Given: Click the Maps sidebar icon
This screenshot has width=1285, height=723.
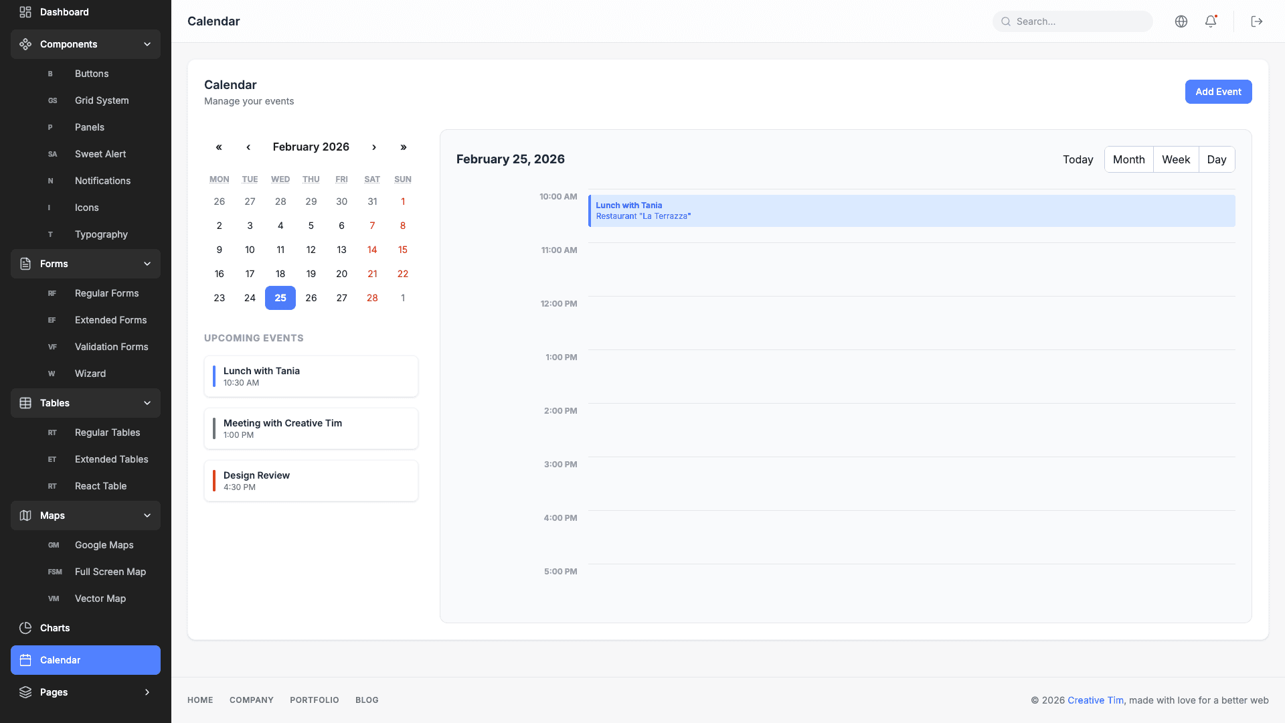Looking at the screenshot, I should (25, 515).
